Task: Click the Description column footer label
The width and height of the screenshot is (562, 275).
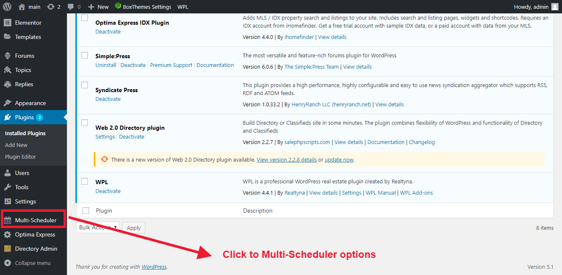Action: 258,211
